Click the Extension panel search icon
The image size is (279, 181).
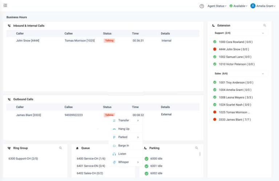[264, 25]
